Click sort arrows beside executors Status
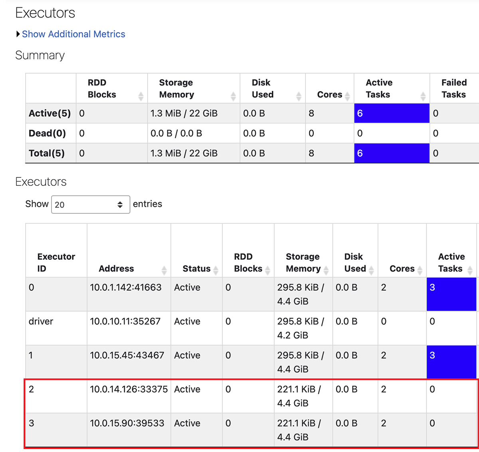 [x=216, y=270]
